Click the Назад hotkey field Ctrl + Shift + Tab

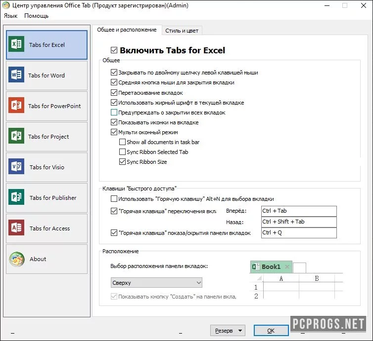(x=299, y=222)
